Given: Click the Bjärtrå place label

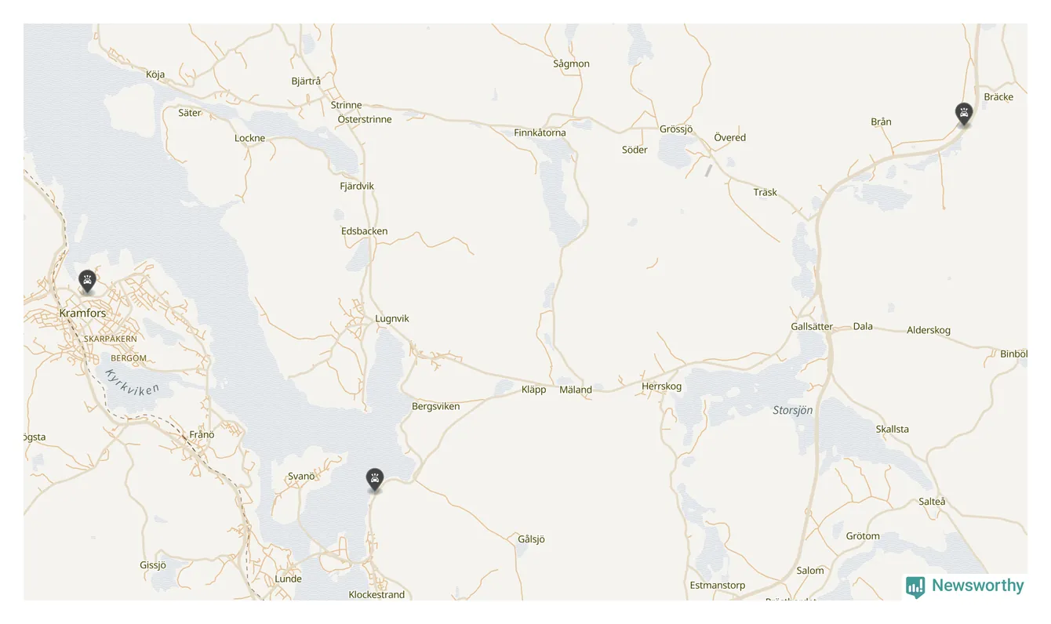Looking at the screenshot, I should (306, 82).
